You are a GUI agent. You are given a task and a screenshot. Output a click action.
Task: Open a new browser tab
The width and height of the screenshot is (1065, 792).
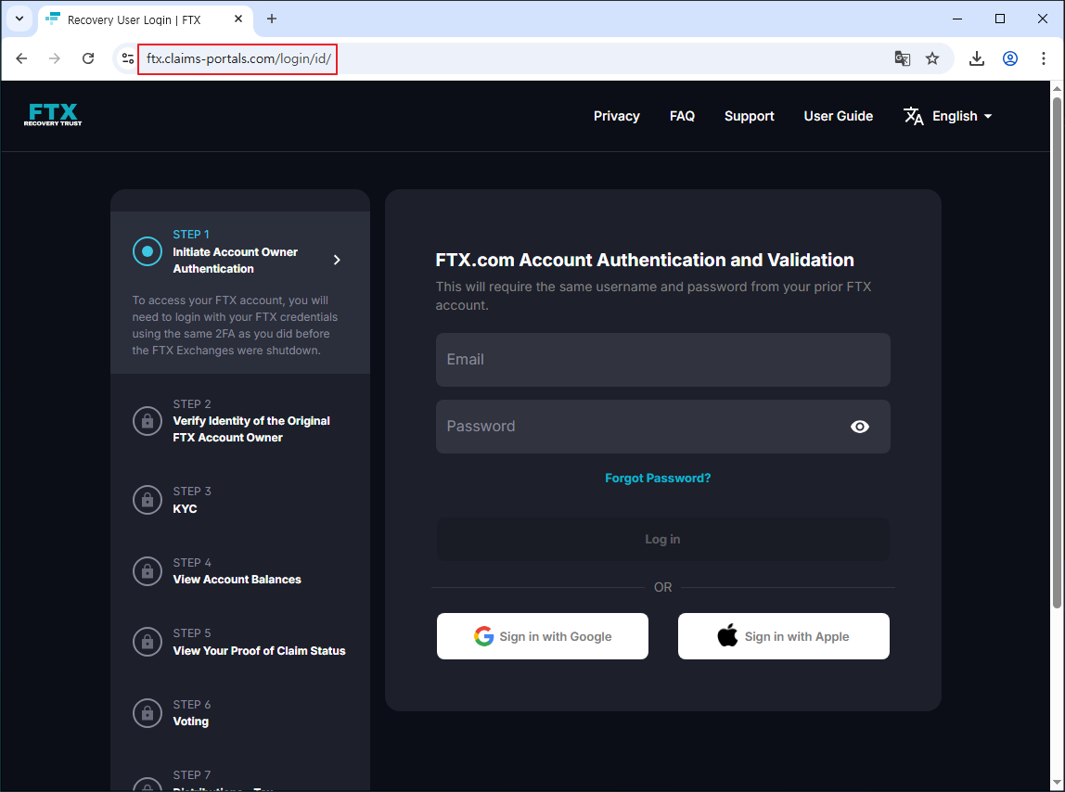coord(272,19)
